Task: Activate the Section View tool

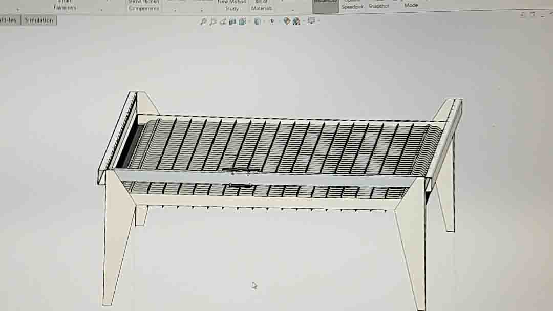Action: tap(232, 21)
